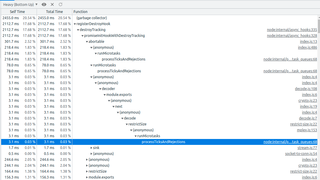Expand the restrictSize node with 164.4 ms

[87, 171]
